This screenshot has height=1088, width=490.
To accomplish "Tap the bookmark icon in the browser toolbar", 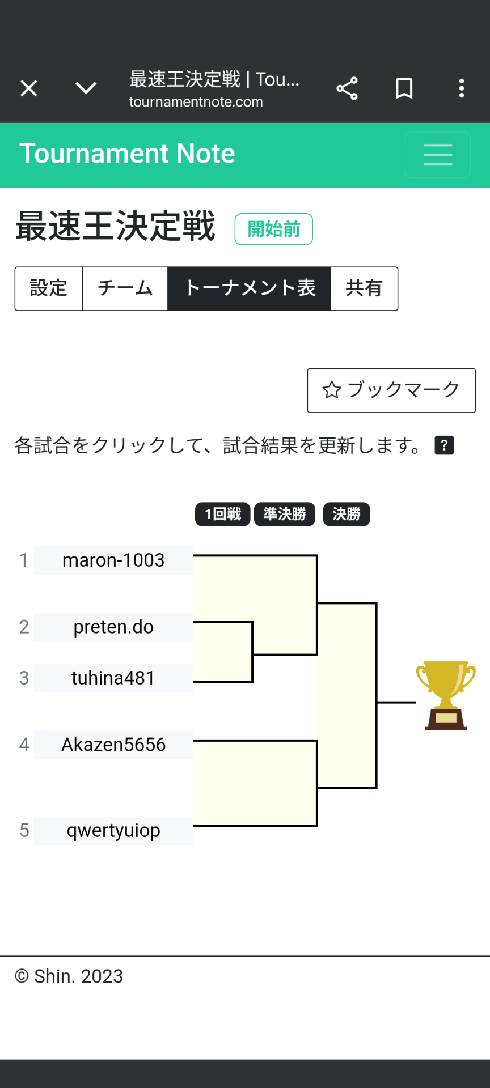I will [404, 88].
